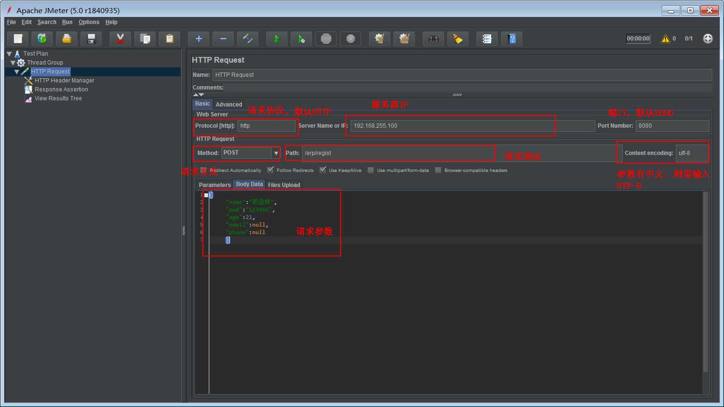This screenshot has height=407, width=724.
Task: Open the File menu
Action: point(11,22)
